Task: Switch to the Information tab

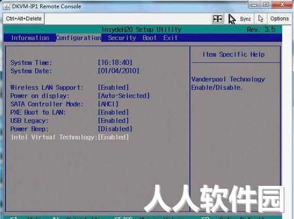Action: click(30, 38)
